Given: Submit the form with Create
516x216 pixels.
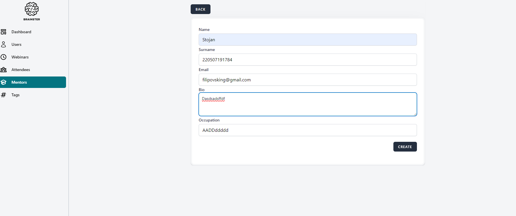Looking at the screenshot, I should point(405,147).
